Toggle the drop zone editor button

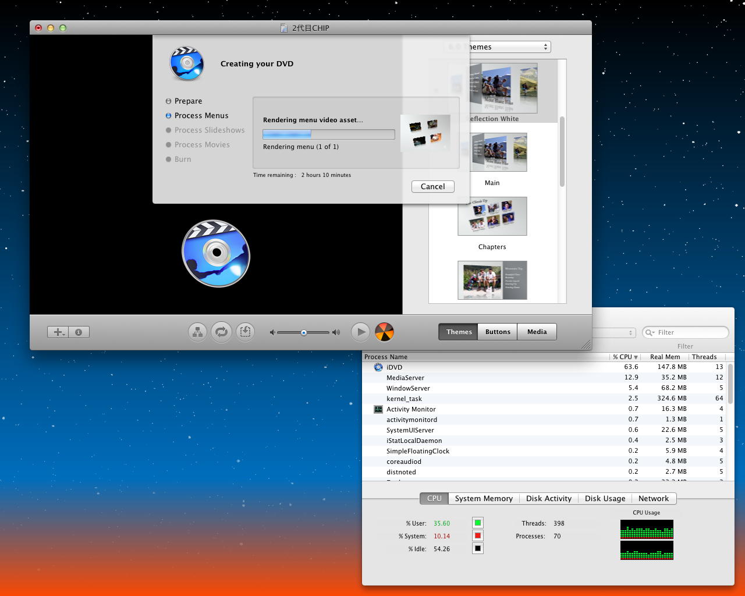tap(245, 332)
